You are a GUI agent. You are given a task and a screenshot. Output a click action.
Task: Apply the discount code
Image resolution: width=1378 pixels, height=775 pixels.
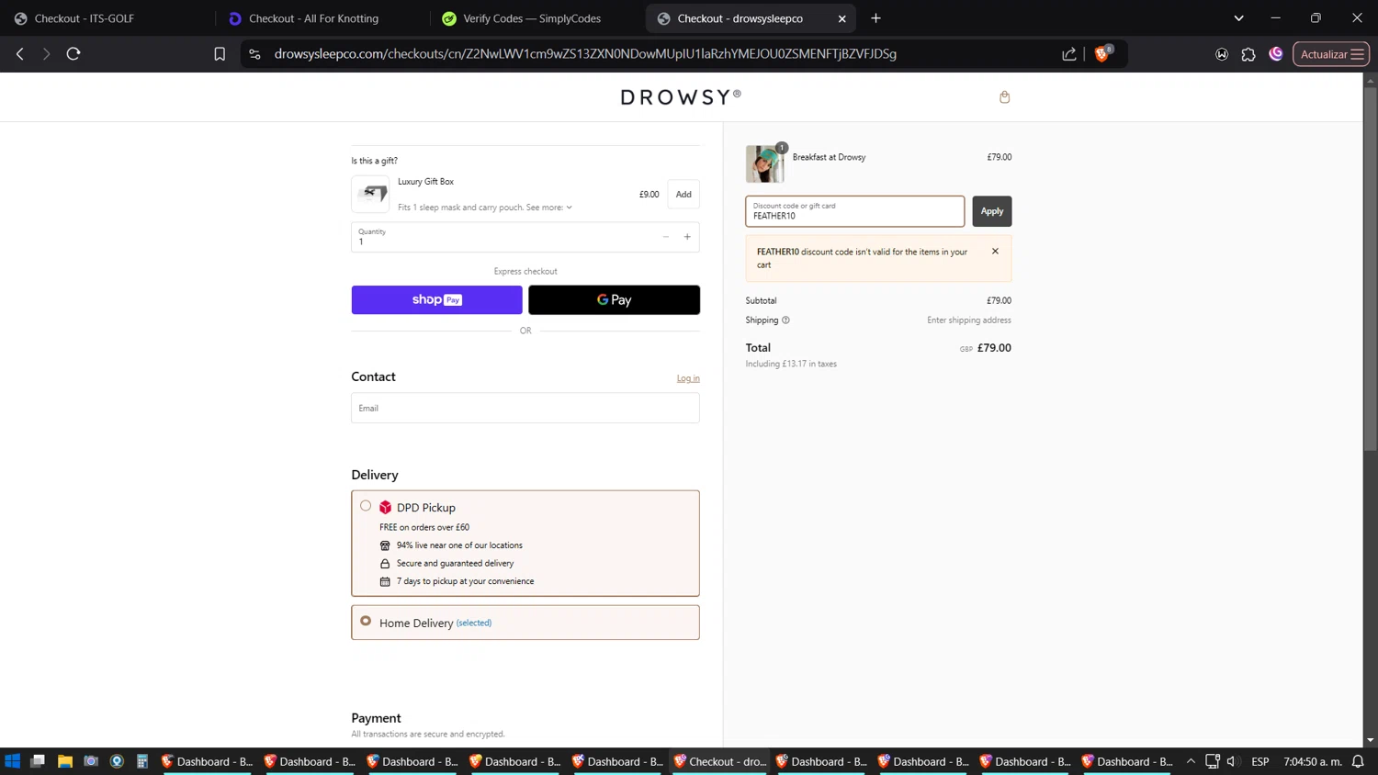tap(992, 211)
